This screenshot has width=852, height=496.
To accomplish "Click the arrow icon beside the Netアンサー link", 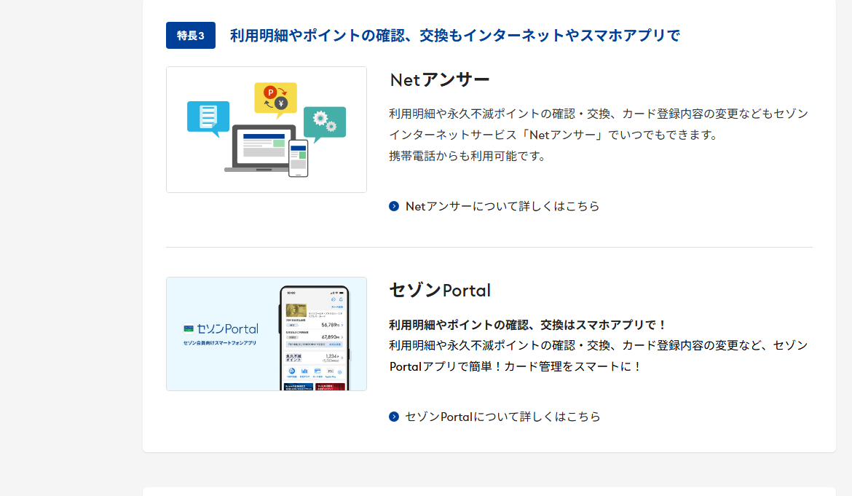I will click(394, 206).
